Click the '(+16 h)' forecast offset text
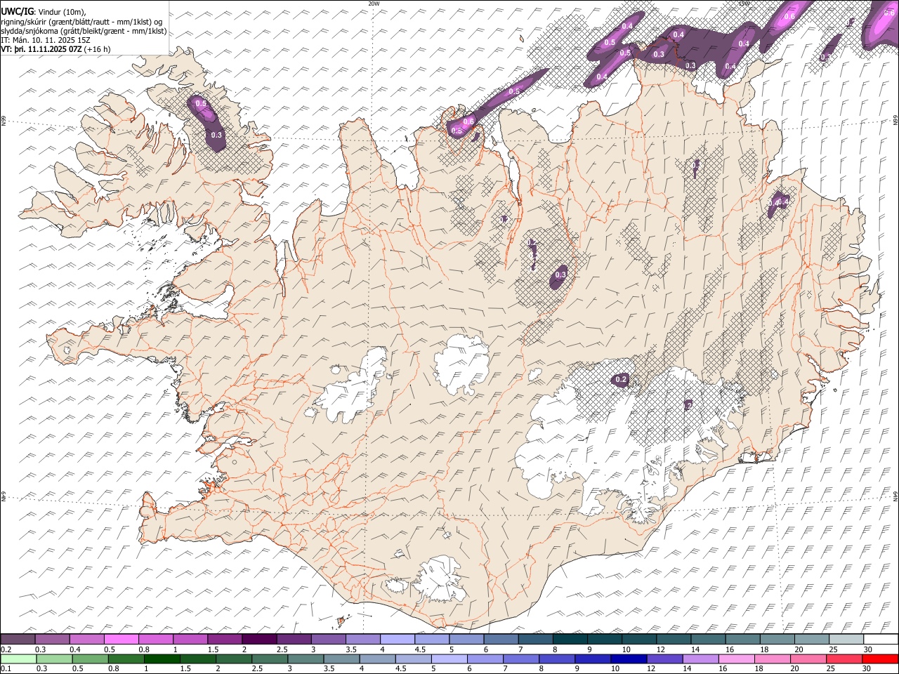Screen dimensions: 899x674 pyautogui.click(x=97, y=49)
